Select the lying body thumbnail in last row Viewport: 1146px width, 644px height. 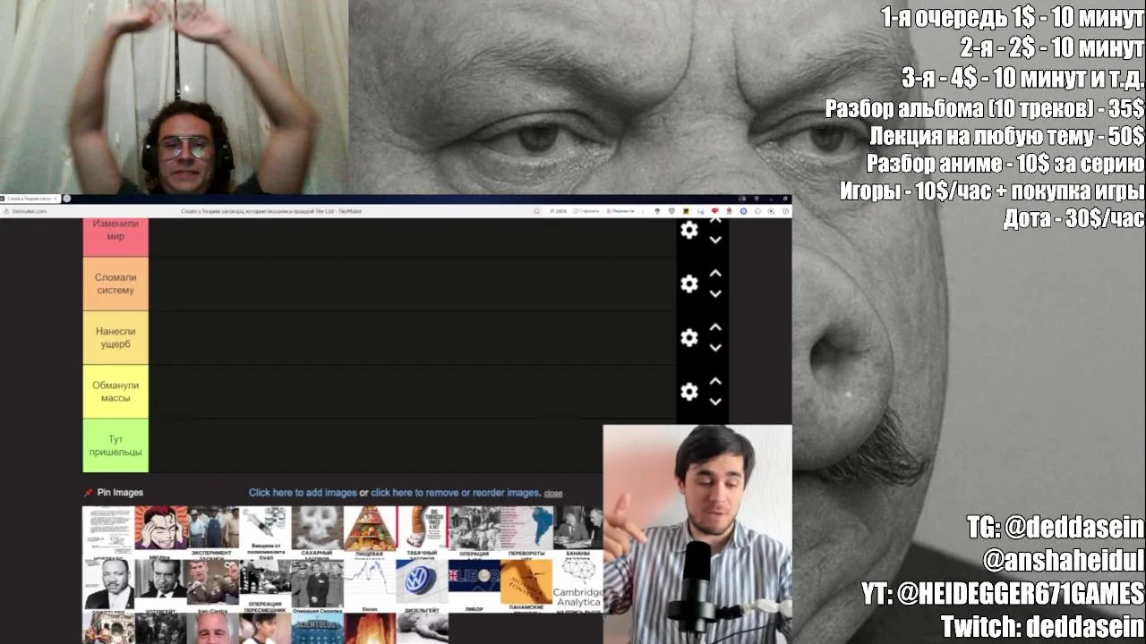pyautogui.click(x=422, y=629)
